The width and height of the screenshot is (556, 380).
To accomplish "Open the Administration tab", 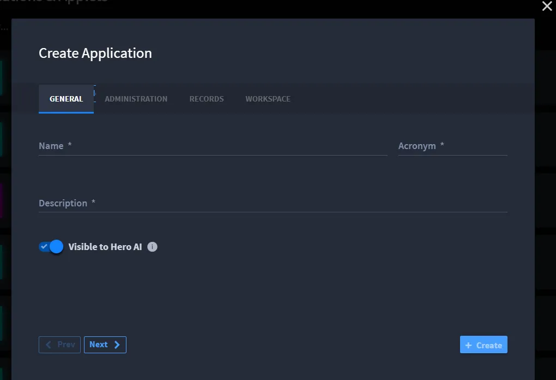I will pyautogui.click(x=136, y=99).
